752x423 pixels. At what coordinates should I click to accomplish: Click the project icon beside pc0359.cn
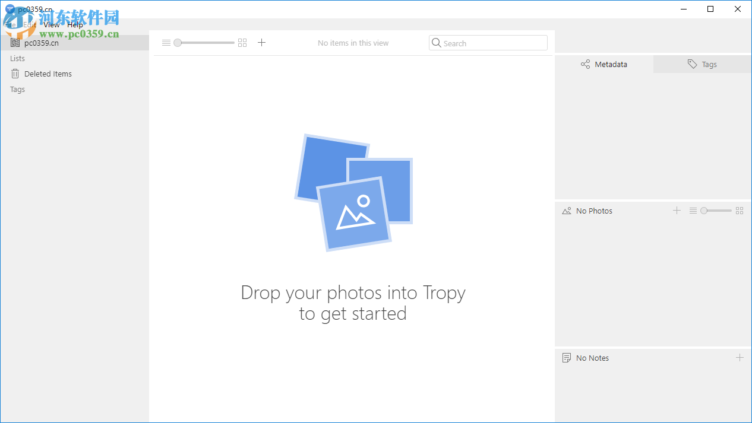[x=15, y=43]
